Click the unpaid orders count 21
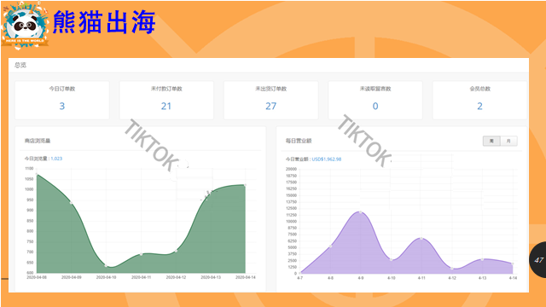The image size is (546, 307). (x=166, y=106)
